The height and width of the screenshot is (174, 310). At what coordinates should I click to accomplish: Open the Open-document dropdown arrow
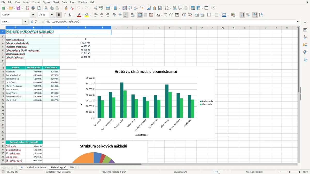click(14, 8)
